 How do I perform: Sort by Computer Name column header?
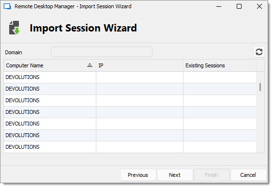pos(50,65)
